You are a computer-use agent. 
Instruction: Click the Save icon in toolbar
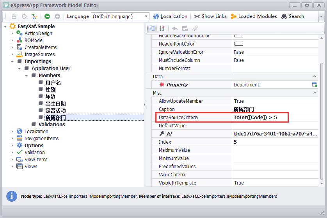pyautogui.click(x=14, y=16)
